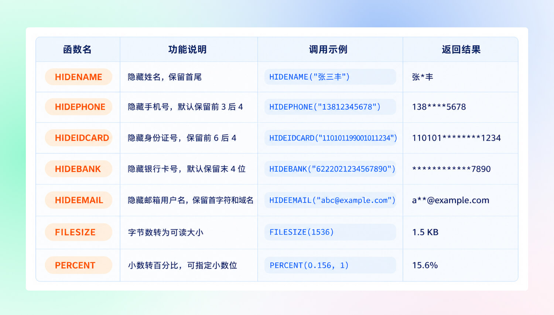This screenshot has width=554, height=315.
Task: Click the example HIDEIDCARD("110101199001011234")
Action: point(330,138)
